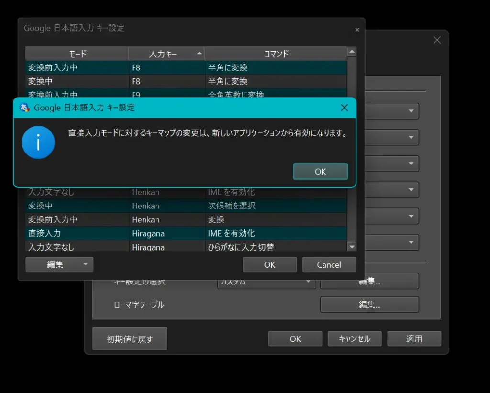Click キャンセル in the properties window
Viewport: 490px width, 393px height.
(x=355, y=338)
